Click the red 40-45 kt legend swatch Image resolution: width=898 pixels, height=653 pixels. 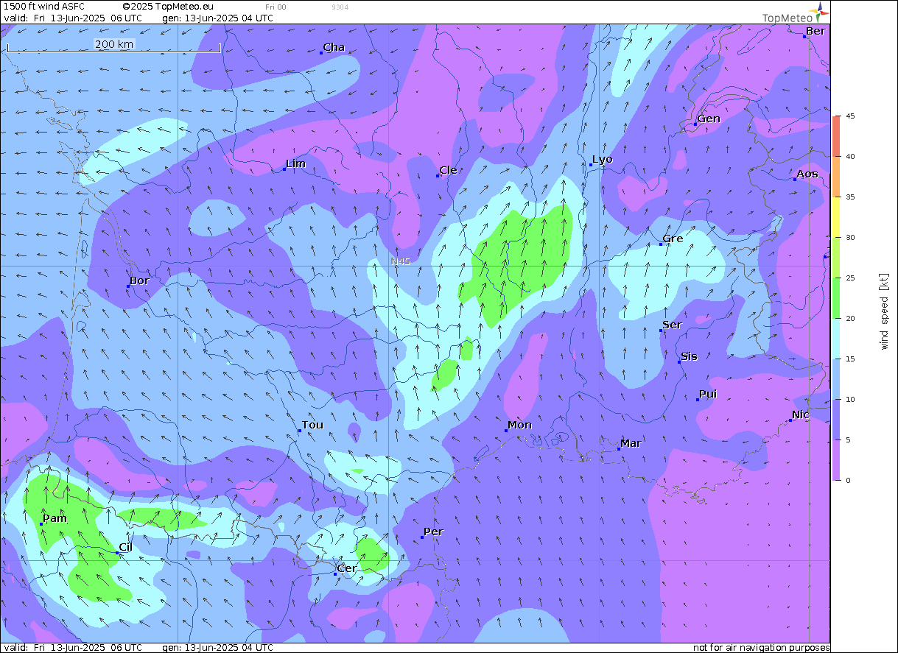(836, 135)
